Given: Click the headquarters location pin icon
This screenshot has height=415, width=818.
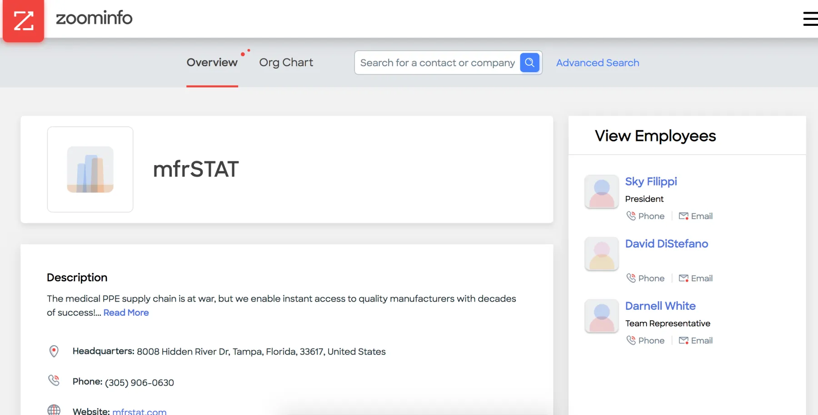Looking at the screenshot, I should 54,351.
